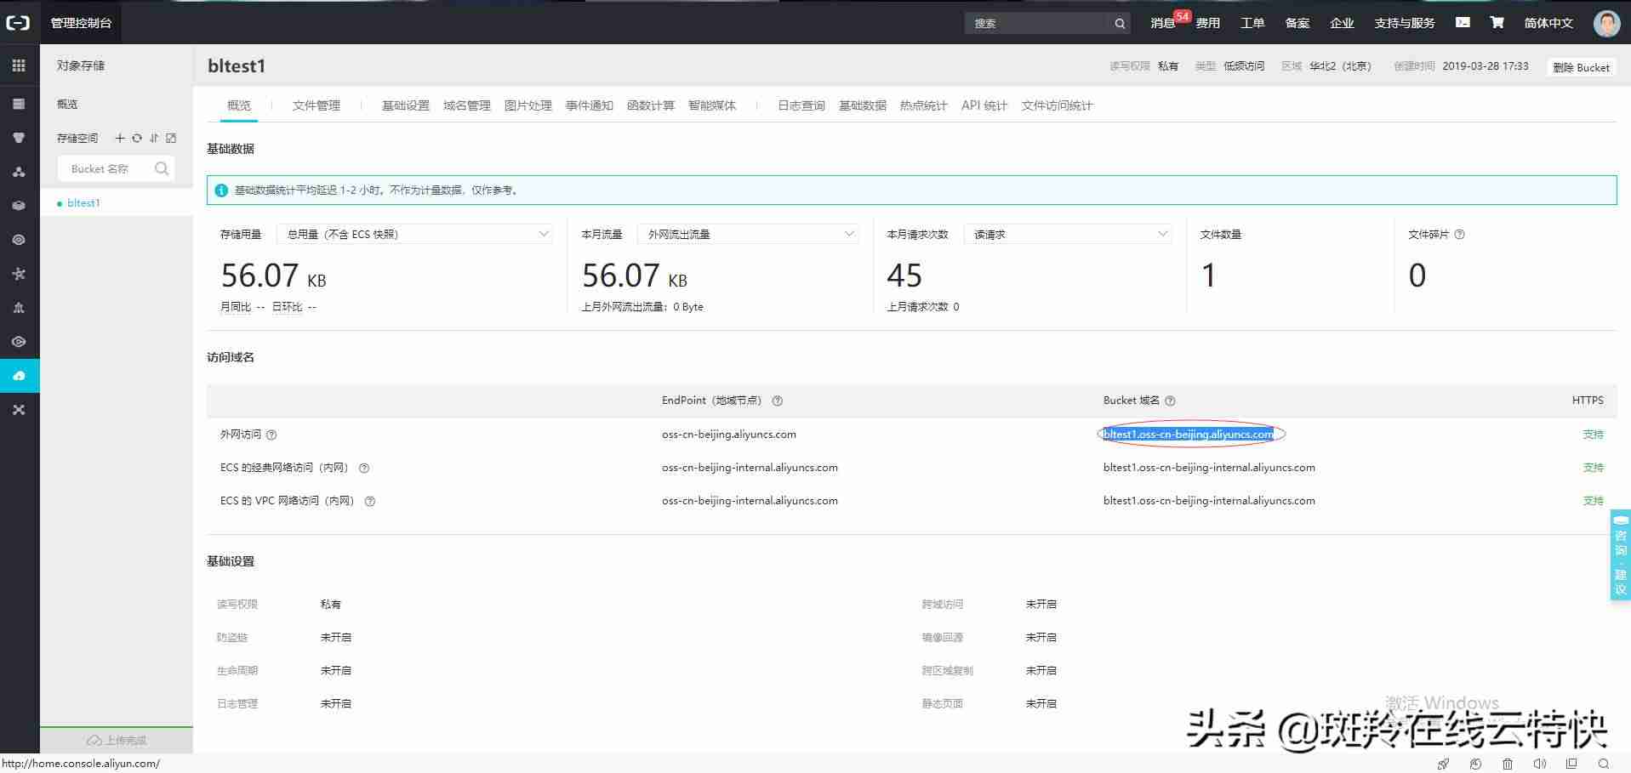Click 概览 in the storage sidebar
Viewport: 1631px width, 773px height.
coord(67,104)
